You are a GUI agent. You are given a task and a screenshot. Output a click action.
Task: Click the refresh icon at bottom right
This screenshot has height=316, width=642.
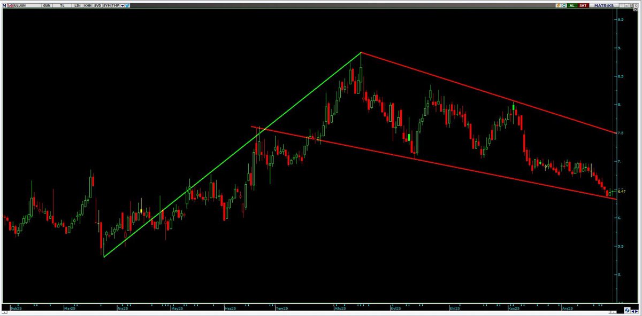pyautogui.click(x=627, y=310)
